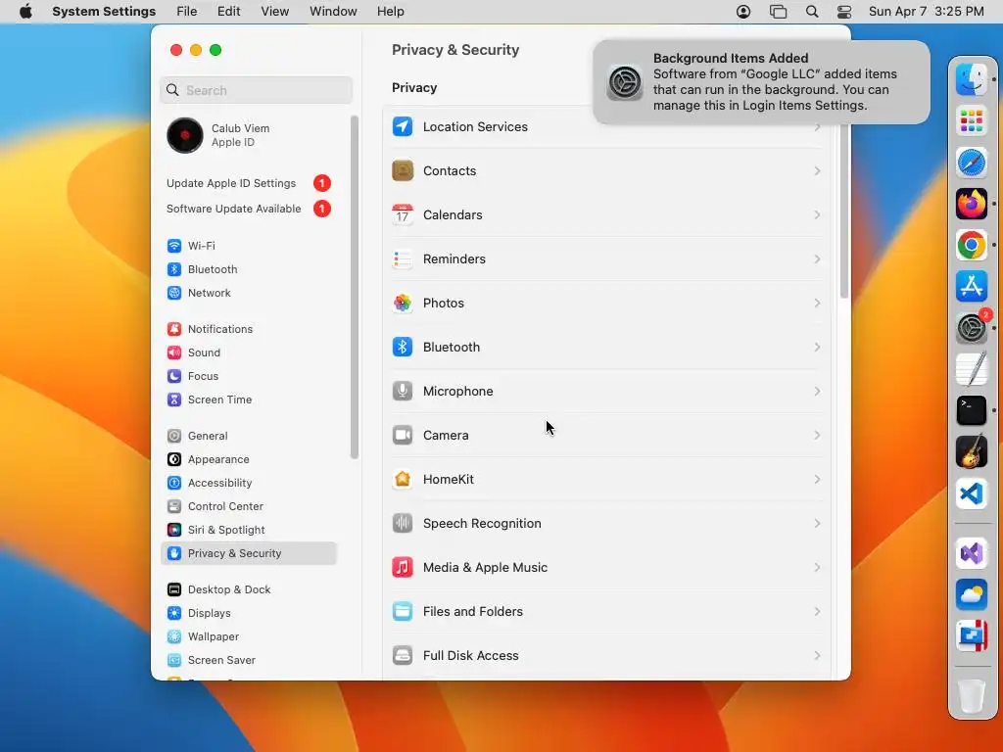Open the Photos privacy icon
The height and width of the screenshot is (752, 1003).
tap(403, 304)
